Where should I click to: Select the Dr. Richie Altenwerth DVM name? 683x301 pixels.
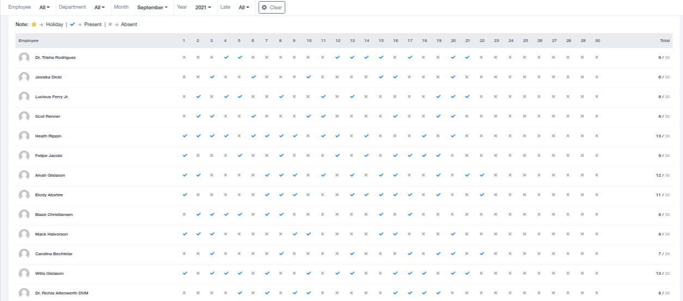click(62, 293)
